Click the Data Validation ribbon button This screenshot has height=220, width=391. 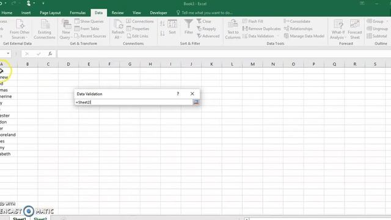pos(258,36)
